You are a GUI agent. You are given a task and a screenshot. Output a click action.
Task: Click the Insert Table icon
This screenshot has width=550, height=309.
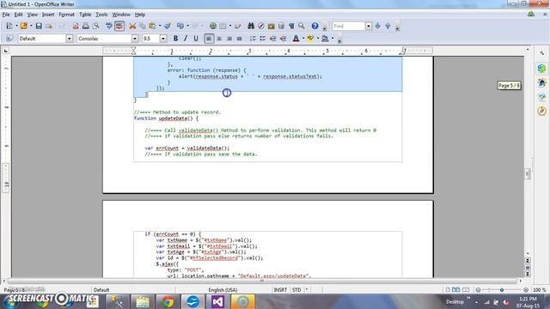tap(223, 26)
